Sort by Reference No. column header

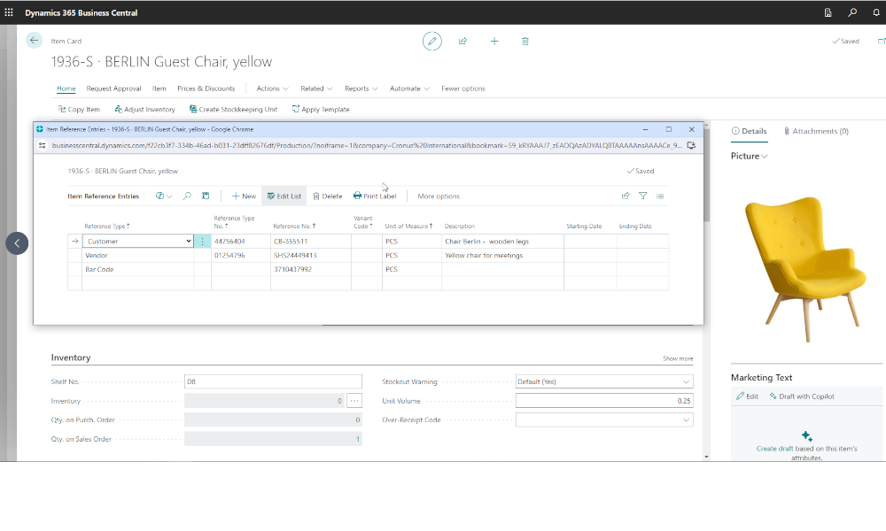294,227
